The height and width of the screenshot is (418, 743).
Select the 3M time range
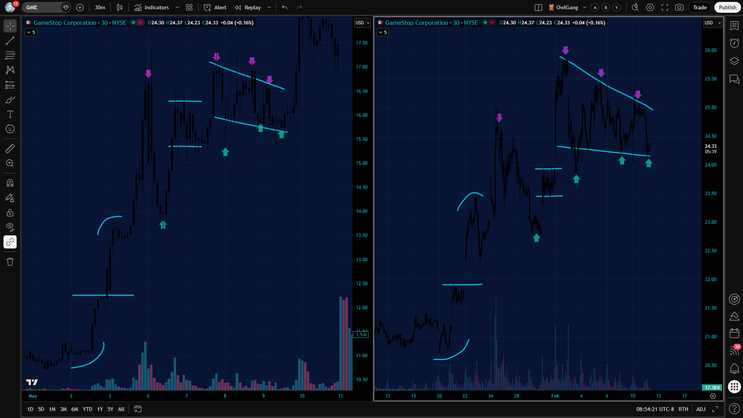(x=63, y=409)
